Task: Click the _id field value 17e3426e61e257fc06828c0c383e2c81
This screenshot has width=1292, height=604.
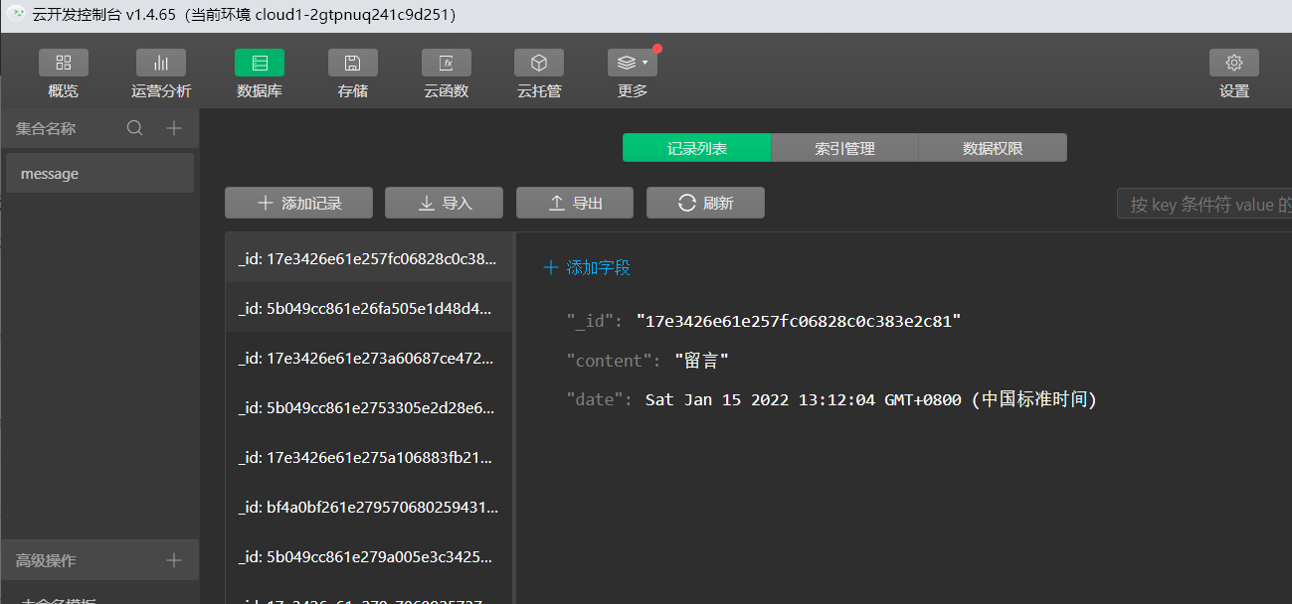Action: (x=799, y=321)
